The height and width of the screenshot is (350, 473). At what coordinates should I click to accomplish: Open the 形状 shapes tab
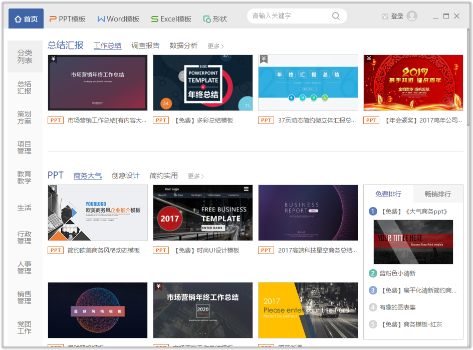pyautogui.click(x=215, y=19)
